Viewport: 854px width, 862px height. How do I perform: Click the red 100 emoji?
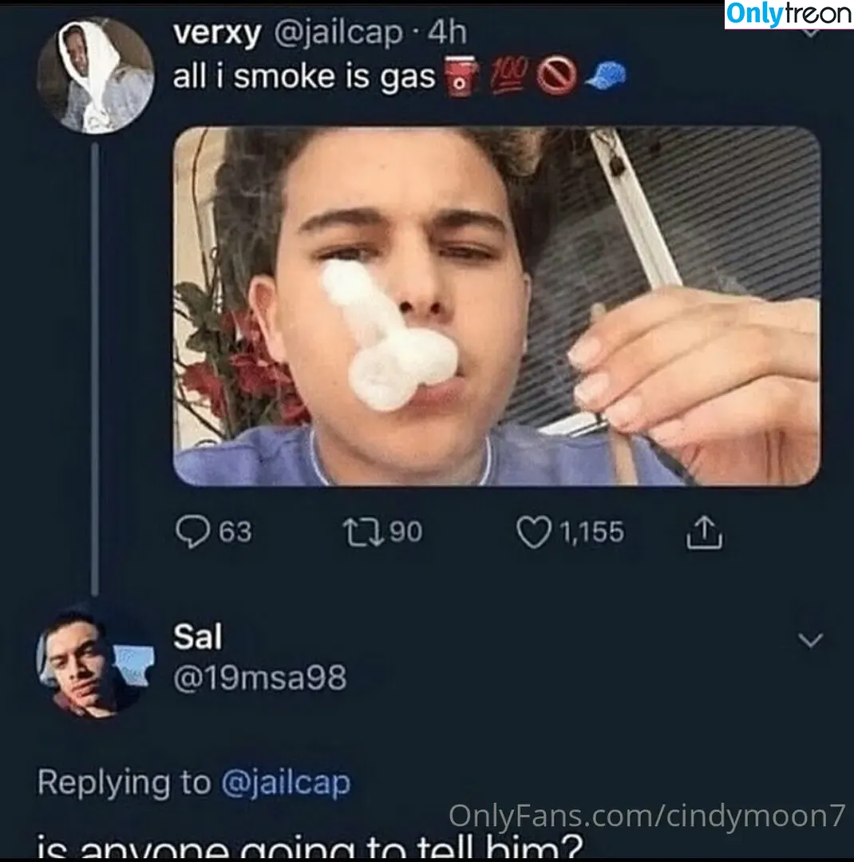(x=509, y=75)
